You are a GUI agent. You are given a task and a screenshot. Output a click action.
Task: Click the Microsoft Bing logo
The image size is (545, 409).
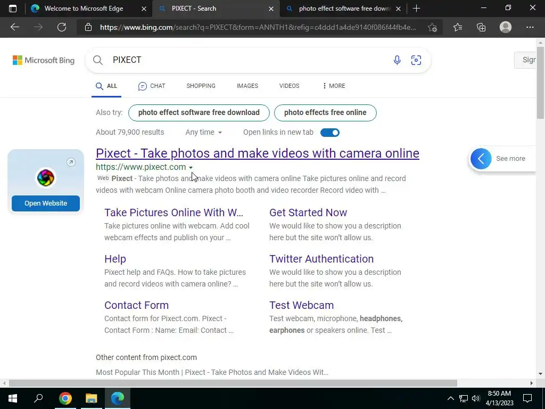pos(44,60)
